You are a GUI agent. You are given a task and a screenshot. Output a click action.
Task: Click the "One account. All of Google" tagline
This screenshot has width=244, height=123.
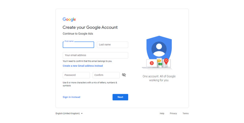click(x=159, y=76)
